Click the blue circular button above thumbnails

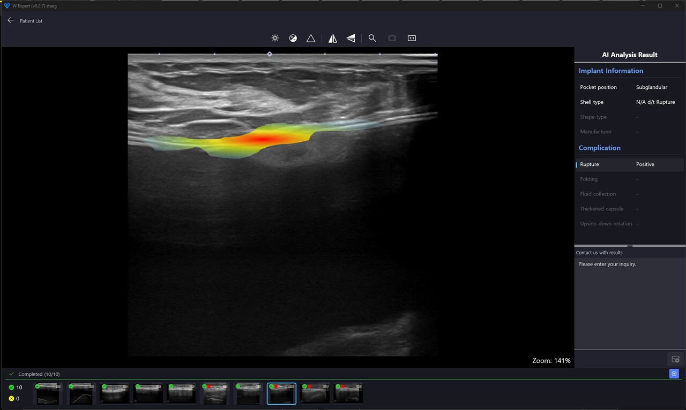pos(674,374)
